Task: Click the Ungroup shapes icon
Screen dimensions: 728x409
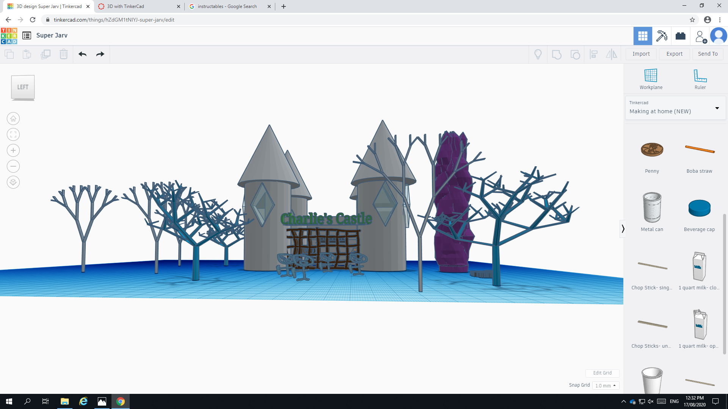Action: (x=575, y=55)
